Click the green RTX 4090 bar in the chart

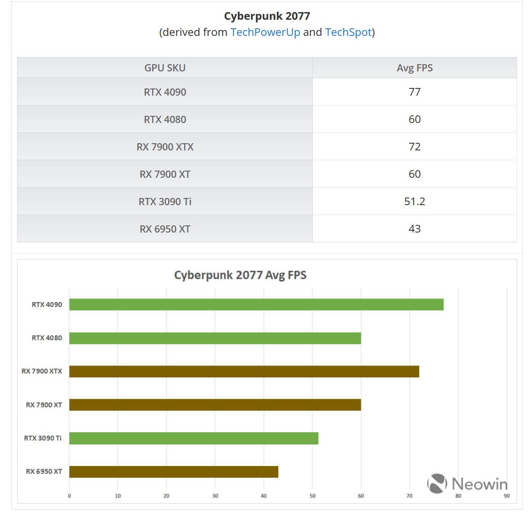point(256,304)
